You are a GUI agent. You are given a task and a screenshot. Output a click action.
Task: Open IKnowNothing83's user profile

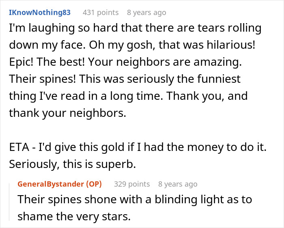(x=40, y=13)
